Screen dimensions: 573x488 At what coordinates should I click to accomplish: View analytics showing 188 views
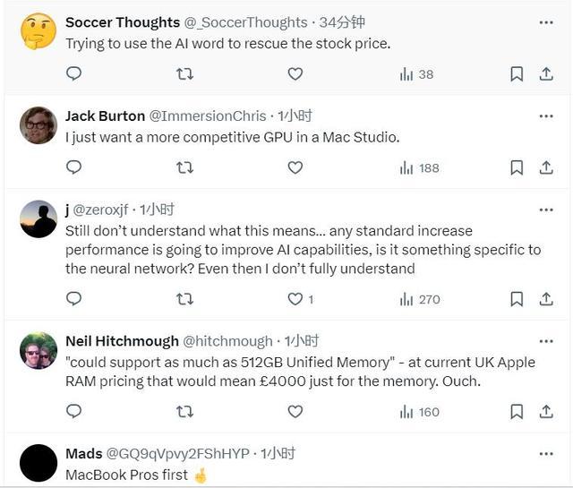[420, 167]
